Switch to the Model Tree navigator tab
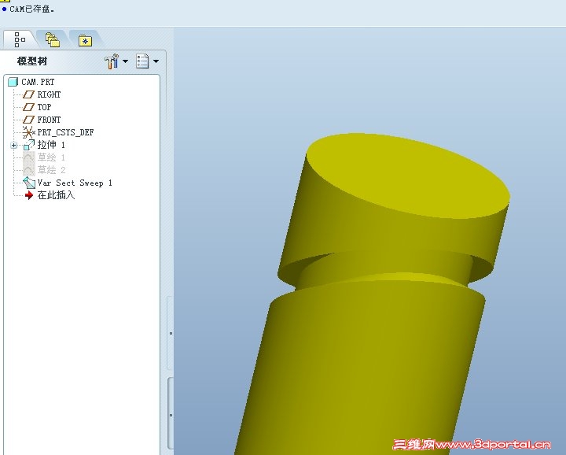This screenshot has width=566, height=455. tap(20, 39)
